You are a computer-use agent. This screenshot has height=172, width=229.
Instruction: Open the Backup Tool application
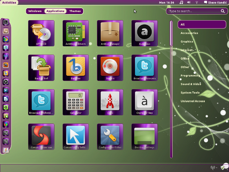point(41,68)
